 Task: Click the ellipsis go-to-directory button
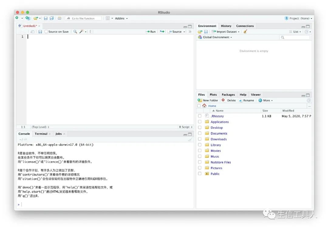pyautogui.click(x=309, y=106)
